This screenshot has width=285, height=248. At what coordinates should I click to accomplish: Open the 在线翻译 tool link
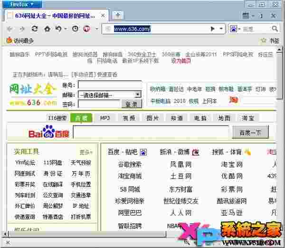pyautogui.click(x=53, y=185)
